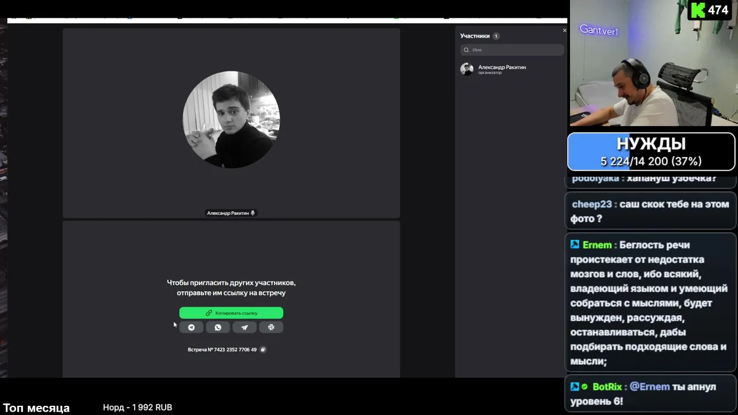Click the «Топ месяца» label
Viewport: 738px width, 415px height.
click(x=36, y=408)
